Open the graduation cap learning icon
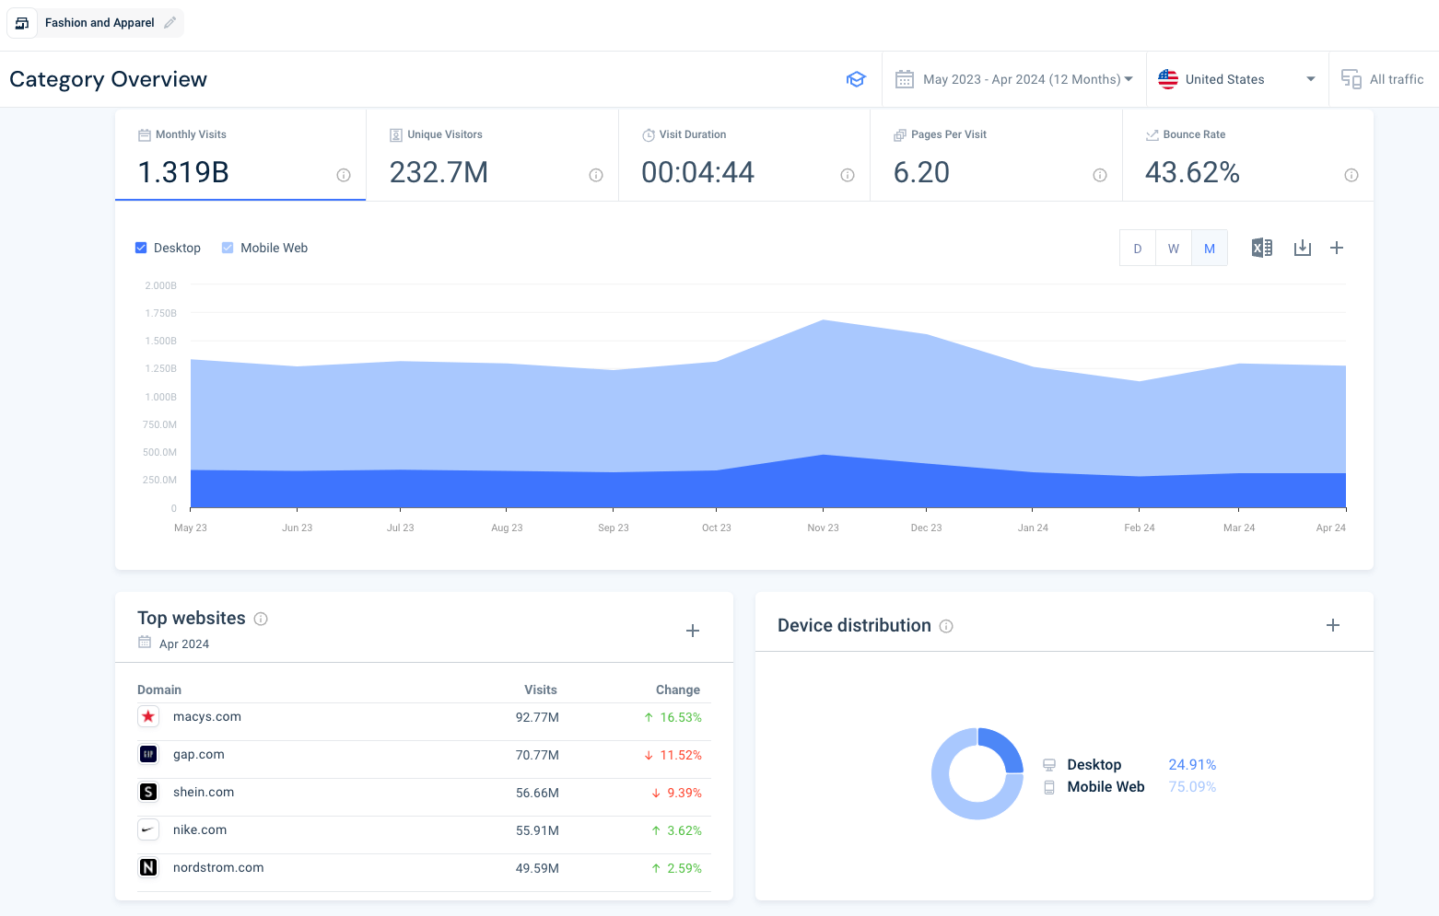Viewport: 1439px width, 916px height. (856, 79)
